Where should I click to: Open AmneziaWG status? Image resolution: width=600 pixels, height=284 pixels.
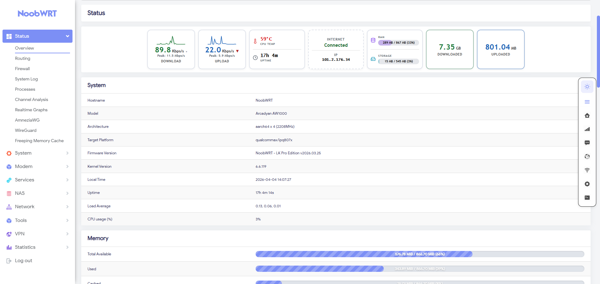click(27, 120)
